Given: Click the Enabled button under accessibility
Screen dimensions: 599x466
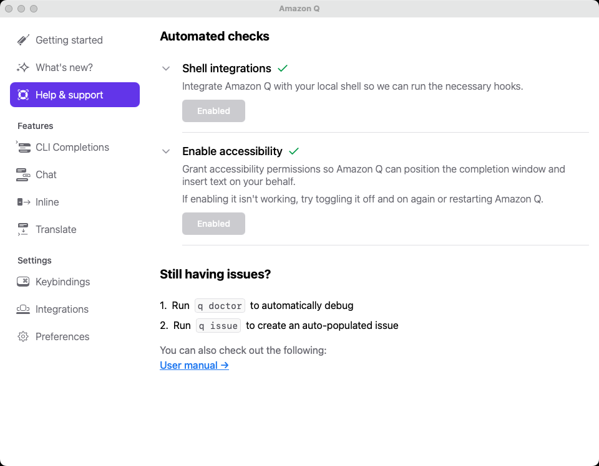Looking at the screenshot, I should [213, 224].
